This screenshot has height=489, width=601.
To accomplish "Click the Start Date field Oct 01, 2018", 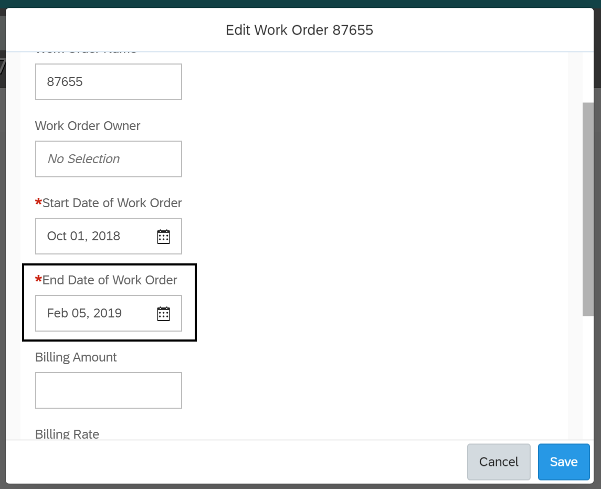I will pyautogui.click(x=109, y=236).
